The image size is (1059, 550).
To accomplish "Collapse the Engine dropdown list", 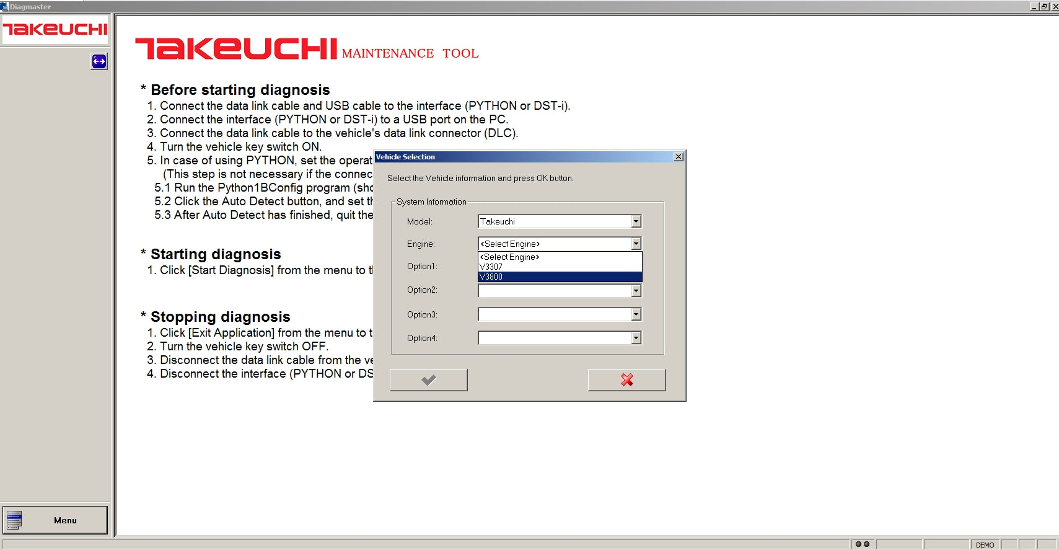I will [636, 244].
